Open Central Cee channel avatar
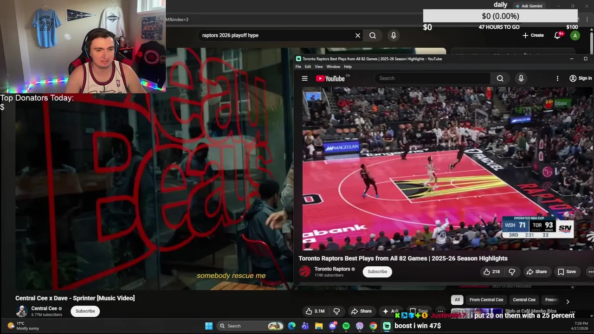 (x=21, y=311)
